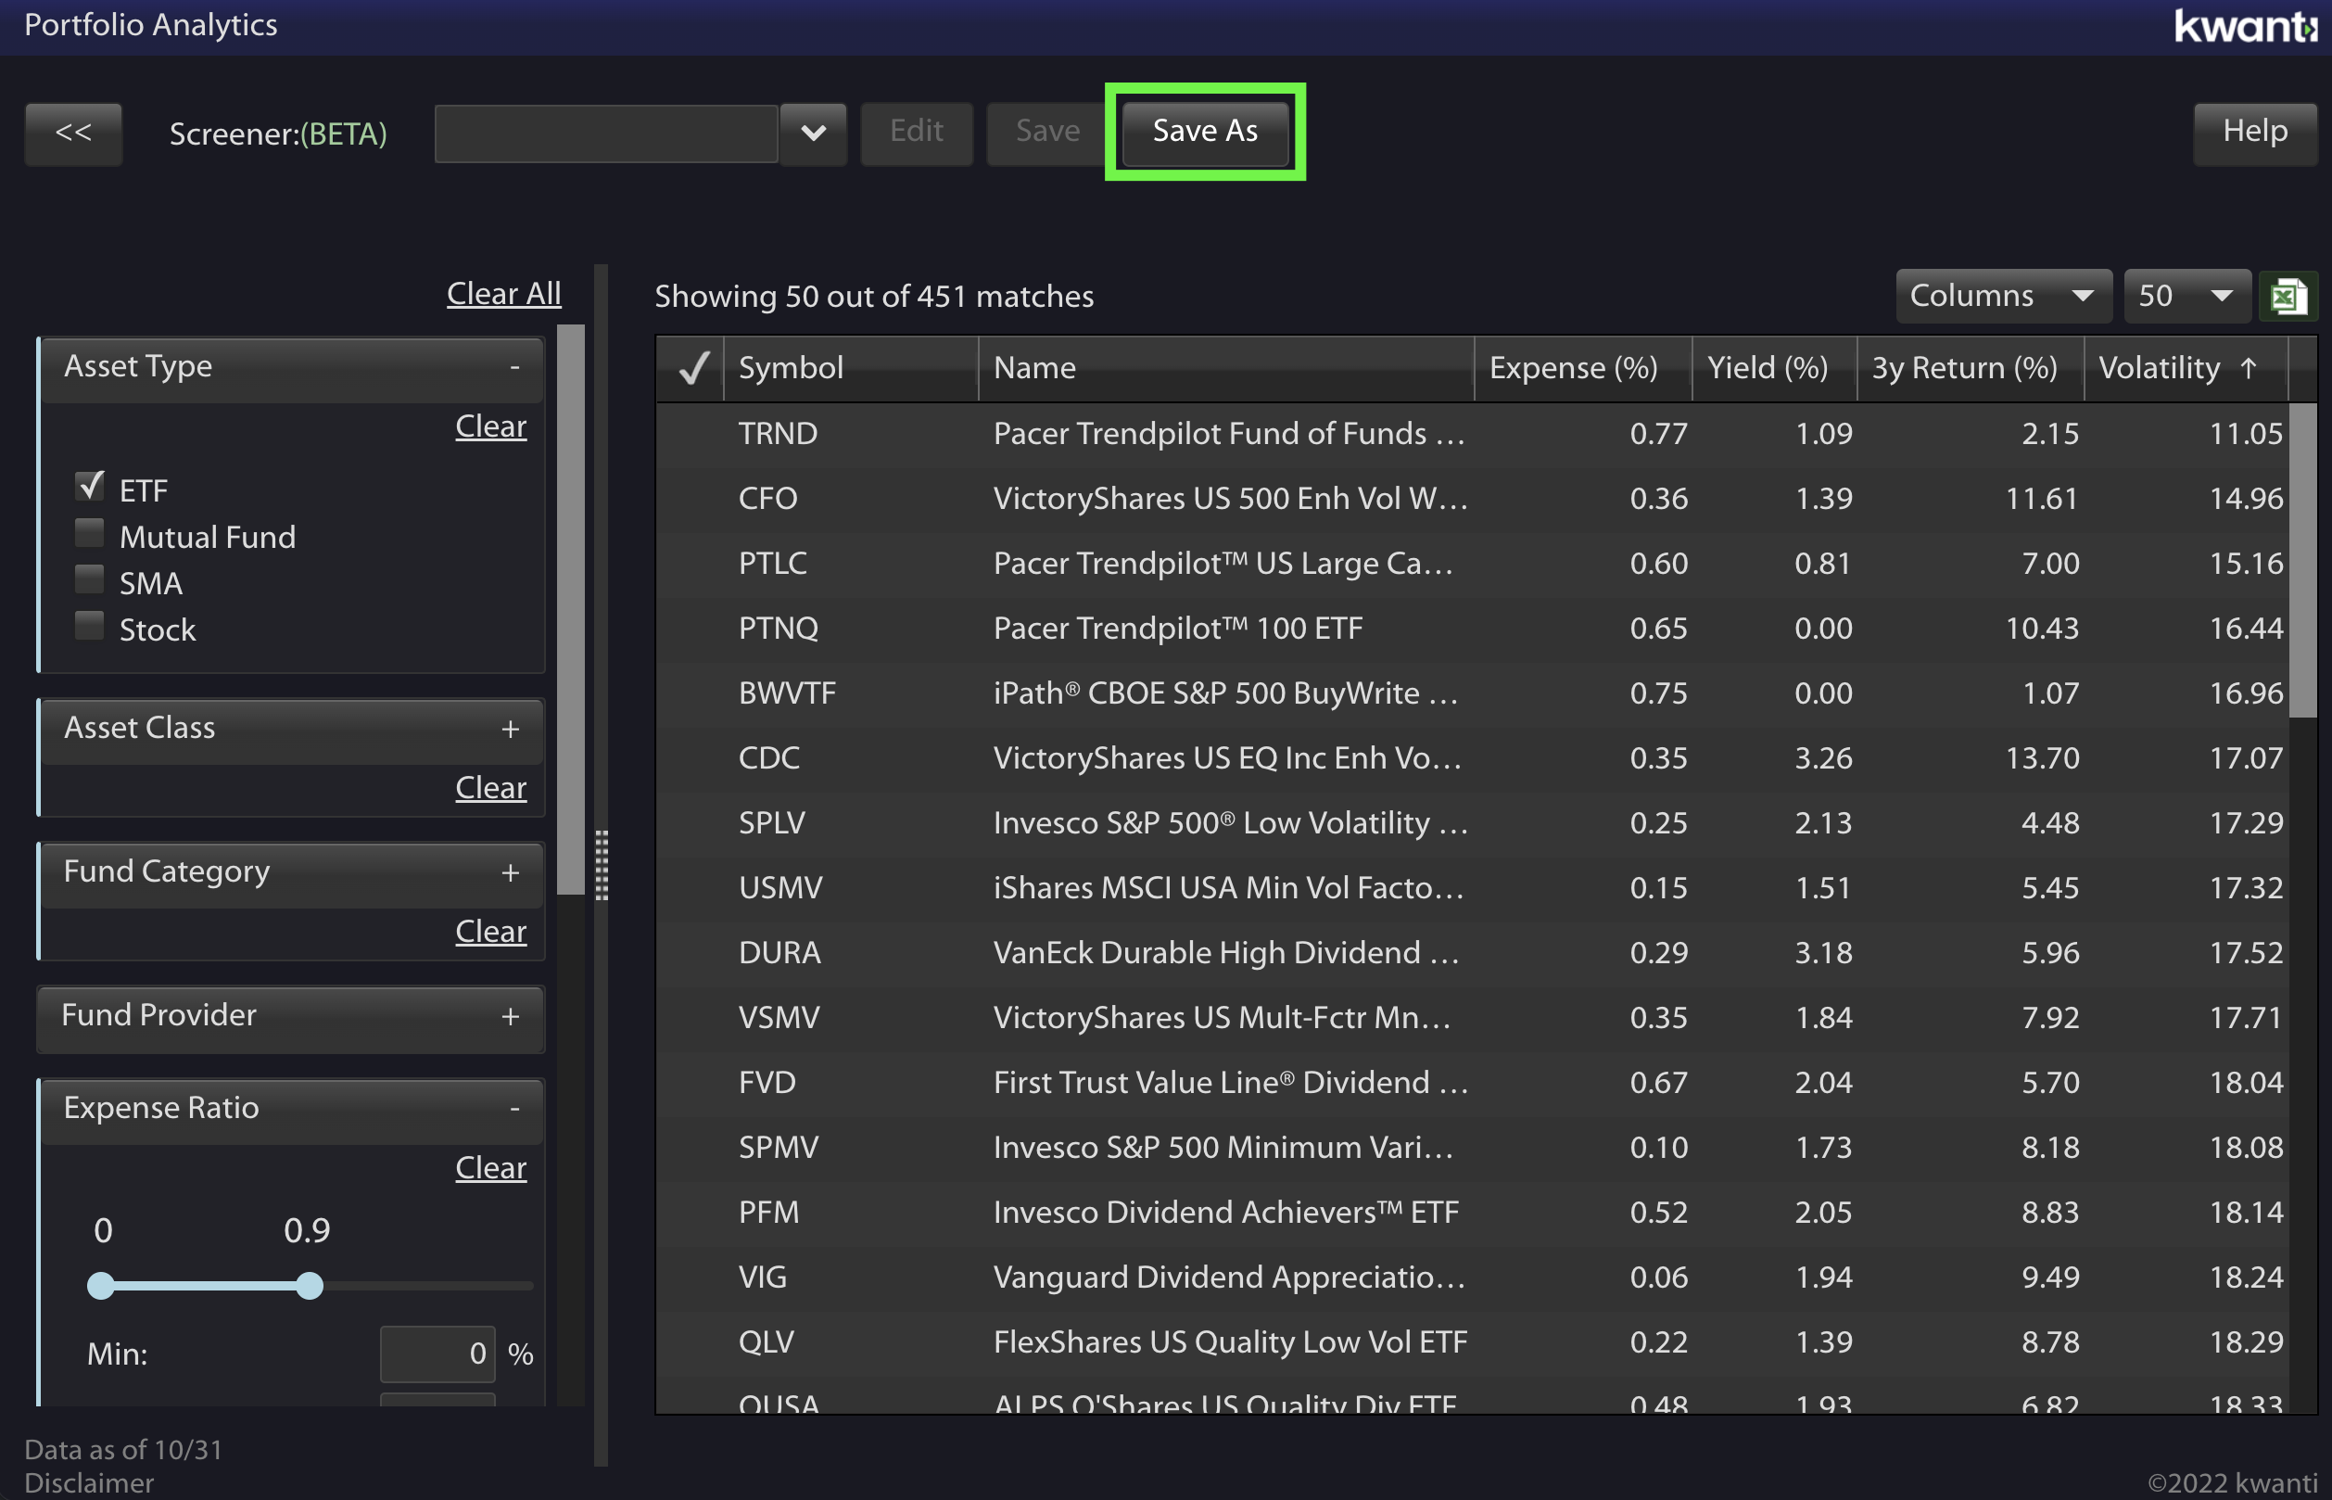Viewport: 2332px width, 1500px height.
Task: Click the back << button
Action: 74,133
